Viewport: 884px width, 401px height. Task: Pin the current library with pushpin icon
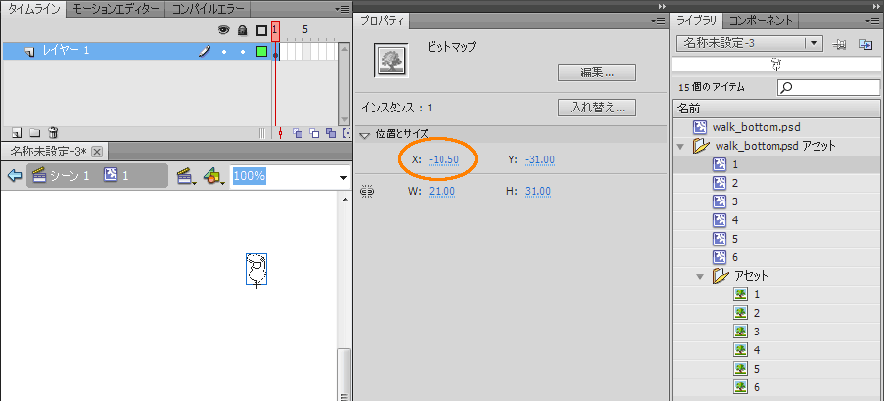840,44
